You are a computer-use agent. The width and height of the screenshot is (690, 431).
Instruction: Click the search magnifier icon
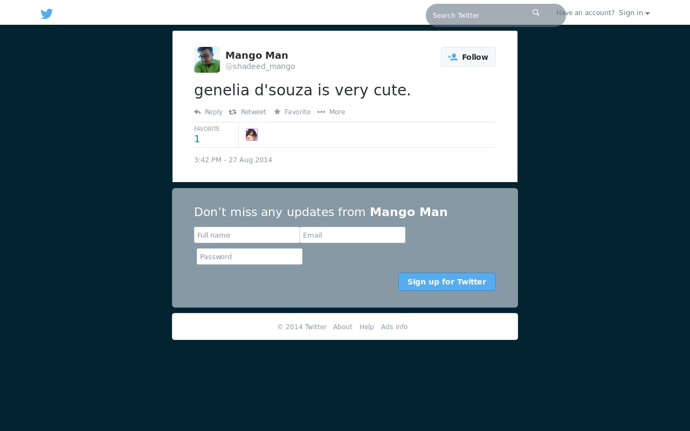coord(536,12)
